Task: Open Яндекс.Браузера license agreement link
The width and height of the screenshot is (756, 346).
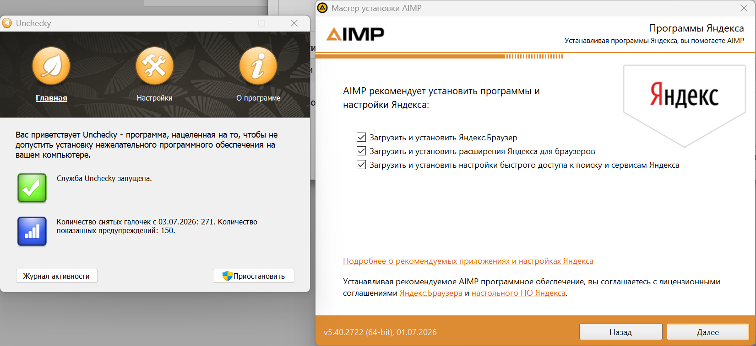Action: pos(431,293)
